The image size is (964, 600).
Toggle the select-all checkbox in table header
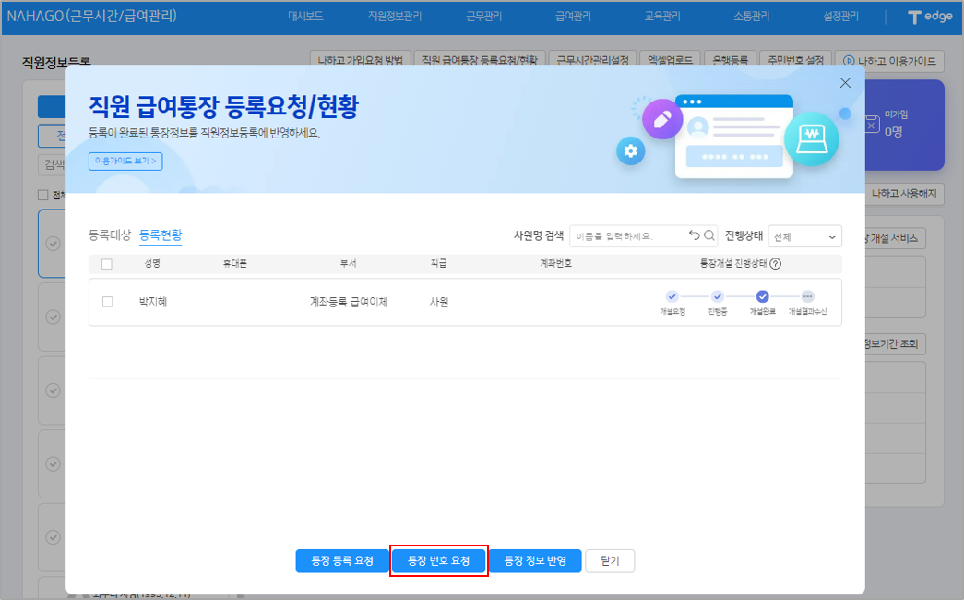tap(107, 264)
